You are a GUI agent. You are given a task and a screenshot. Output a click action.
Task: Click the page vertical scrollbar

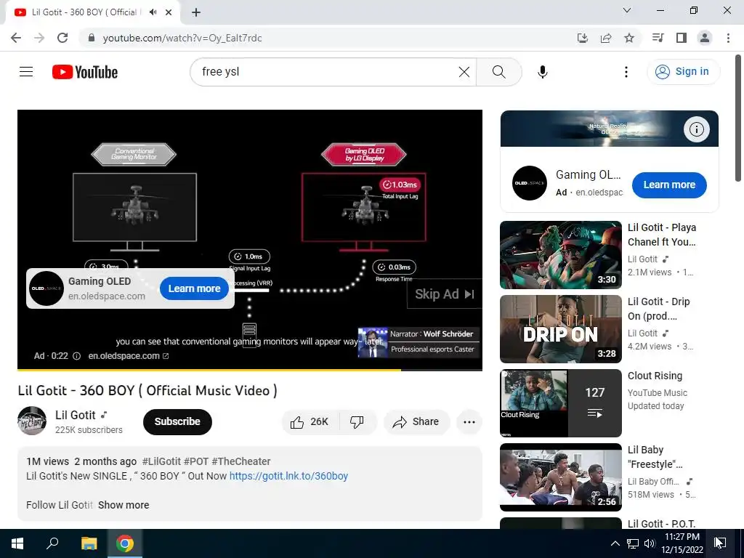(x=738, y=118)
